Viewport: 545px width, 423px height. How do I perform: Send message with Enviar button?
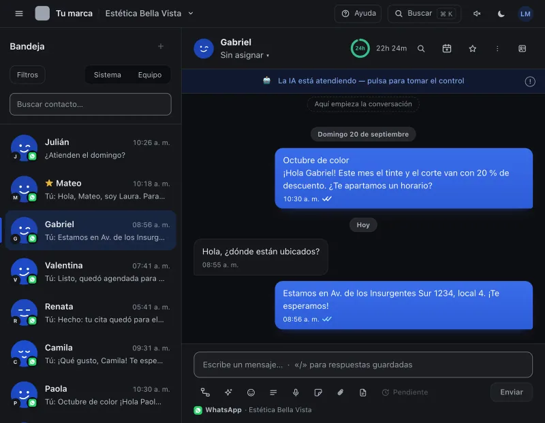pyautogui.click(x=512, y=392)
